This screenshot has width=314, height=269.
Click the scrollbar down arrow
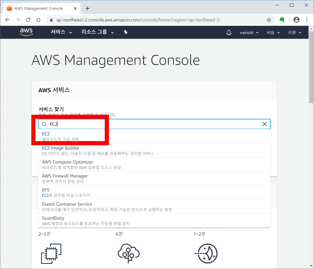click(x=311, y=266)
